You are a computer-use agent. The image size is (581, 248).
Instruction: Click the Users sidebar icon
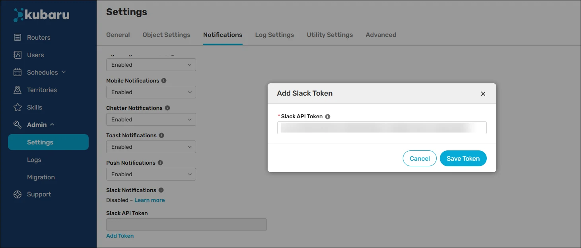[x=17, y=55]
